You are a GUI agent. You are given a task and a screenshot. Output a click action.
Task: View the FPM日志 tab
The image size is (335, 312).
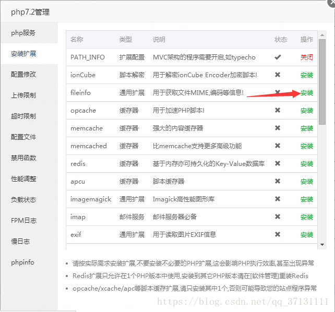(x=23, y=221)
